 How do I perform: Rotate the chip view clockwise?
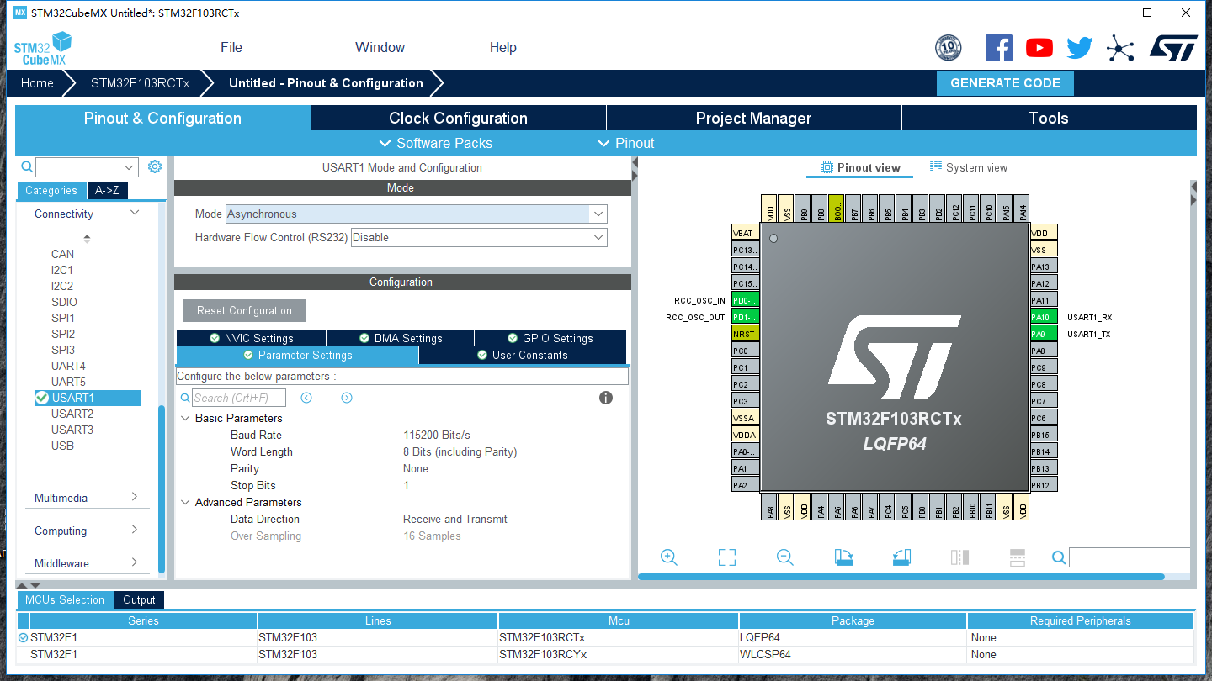click(843, 557)
